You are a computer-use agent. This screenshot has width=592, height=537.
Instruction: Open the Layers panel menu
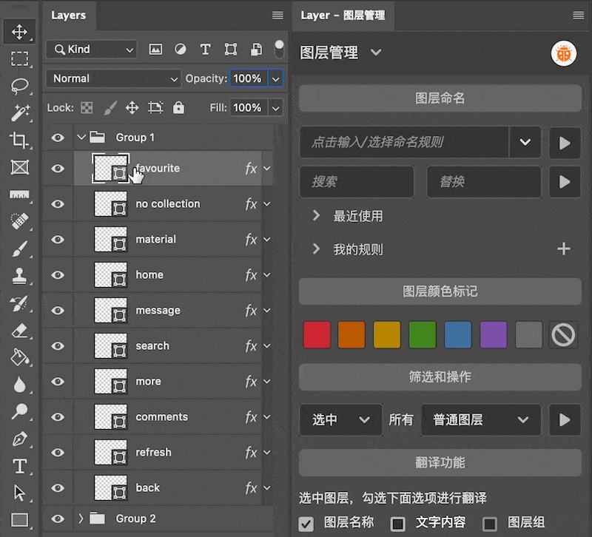pyautogui.click(x=278, y=15)
